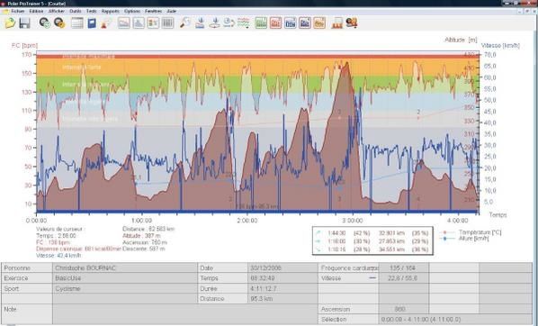Screen dimensions: 538x326
Task: Click the red bar chart report icon
Action: click(x=275, y=23)
